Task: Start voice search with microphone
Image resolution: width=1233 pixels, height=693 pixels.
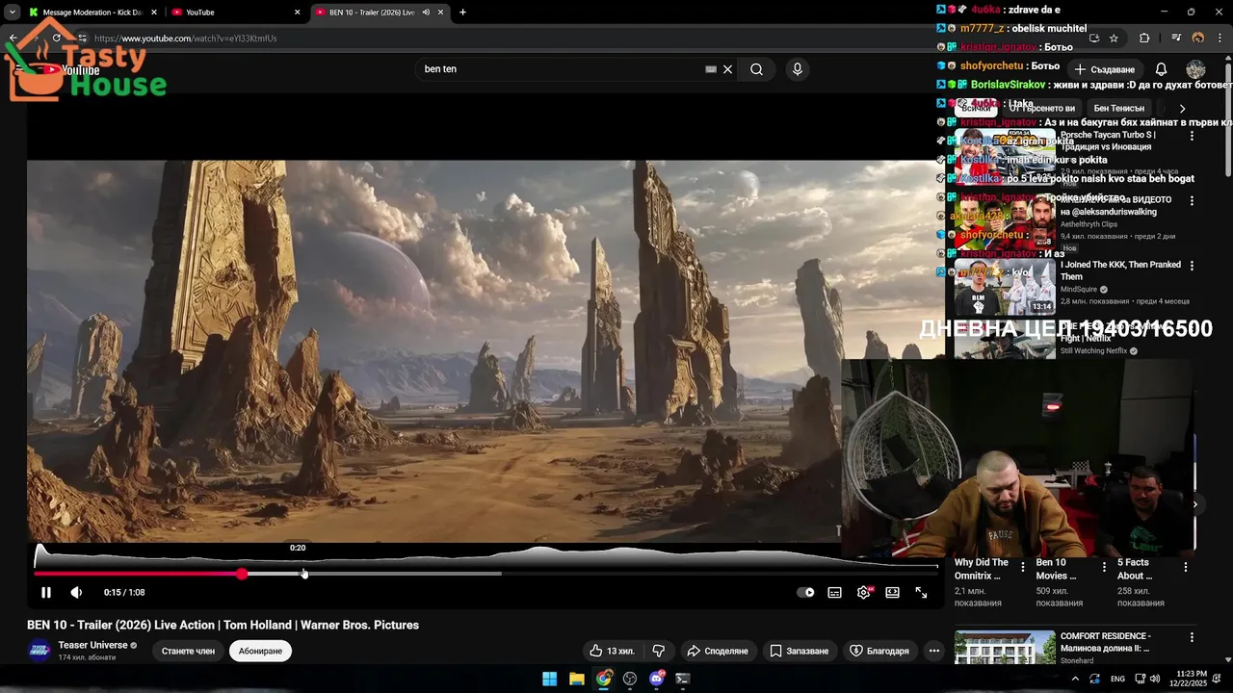Action: click(x=797, y=69)
